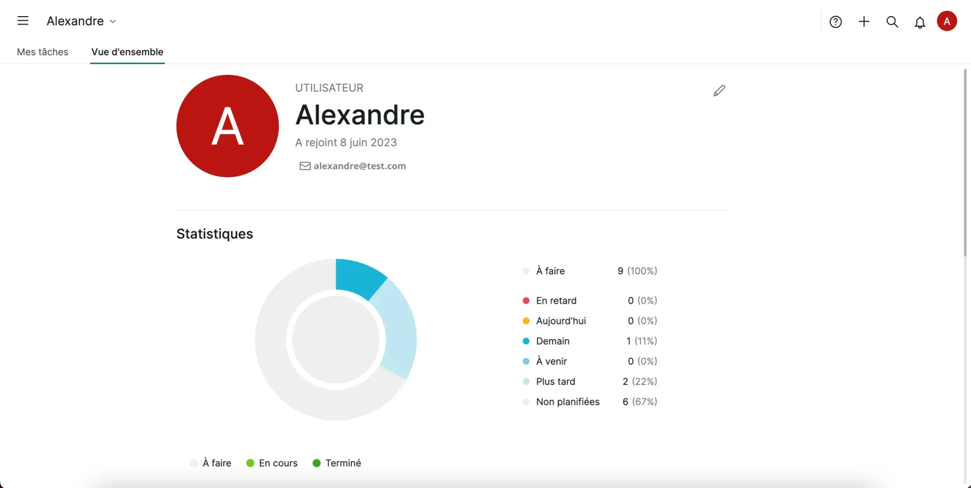Click 'A rejoint 8 juin 2023' text
The width and height of the screenshot is (971, 488).
click(346, 142)
